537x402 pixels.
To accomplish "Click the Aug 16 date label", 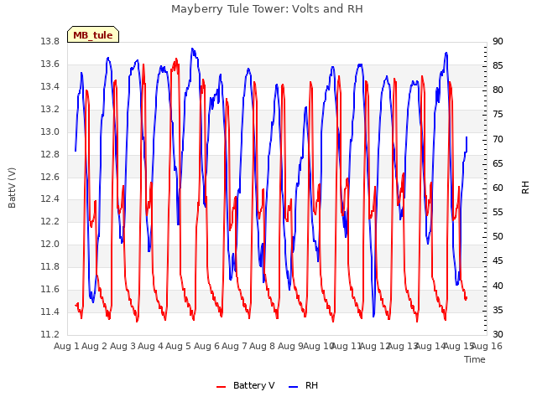I will tap(487, 346).
